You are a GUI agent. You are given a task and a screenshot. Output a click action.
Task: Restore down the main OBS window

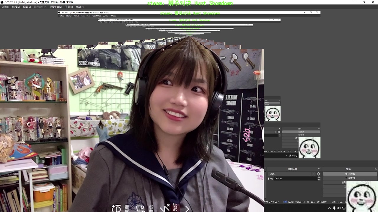point(364,2)
